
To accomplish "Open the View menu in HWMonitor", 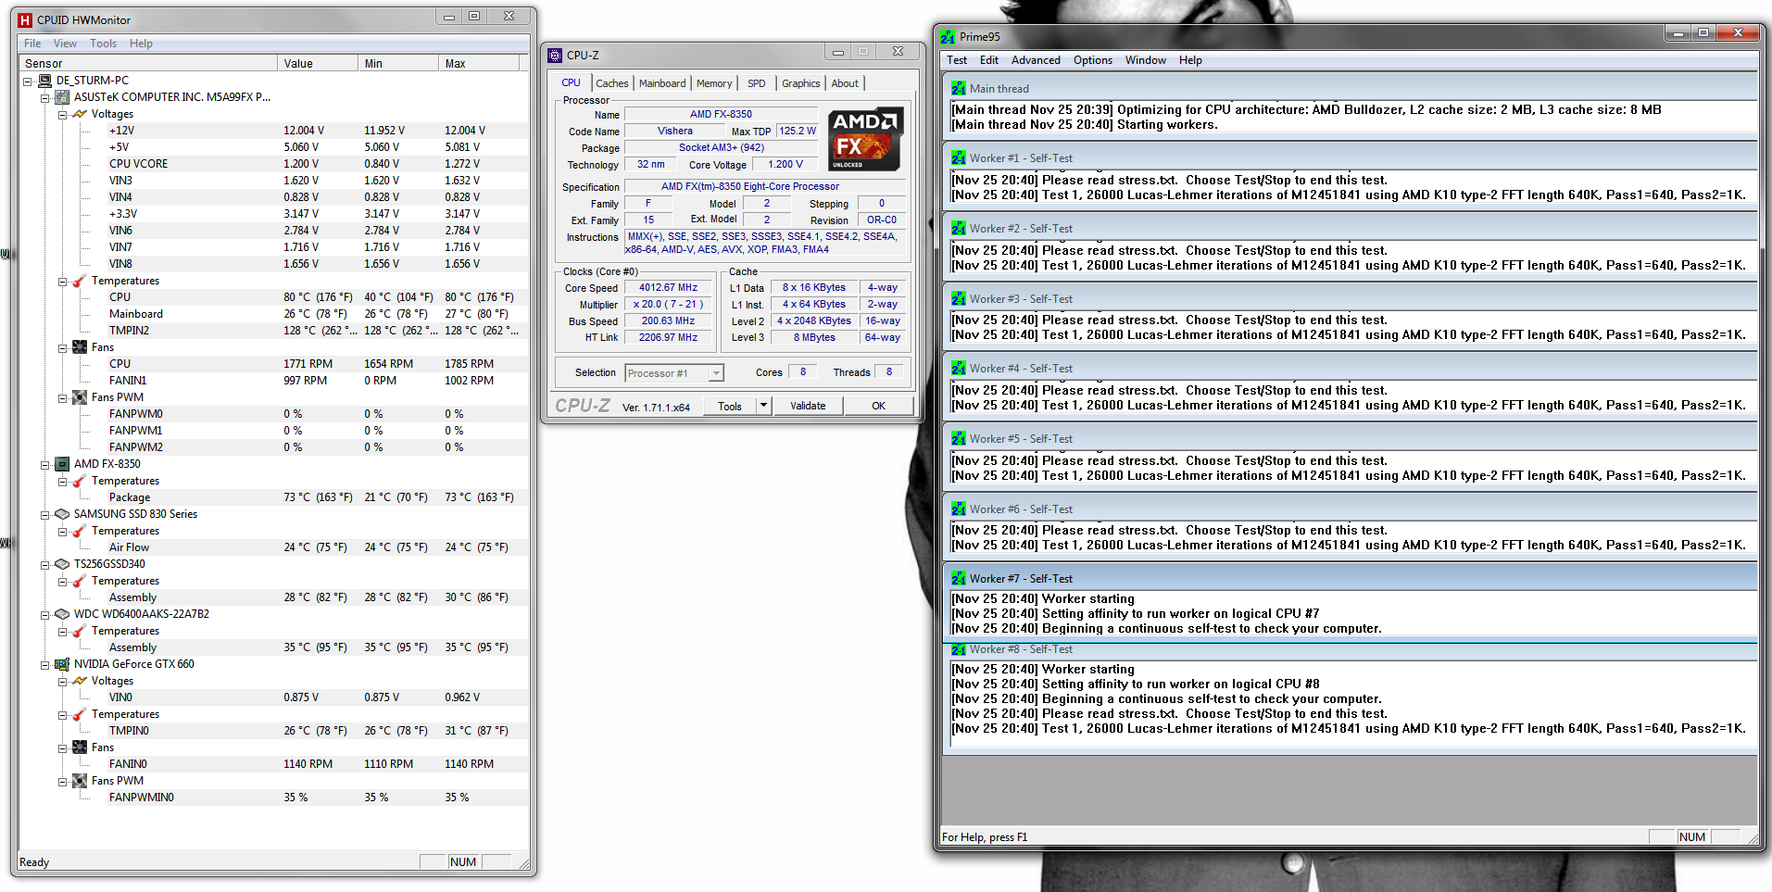I will [65, 44].
